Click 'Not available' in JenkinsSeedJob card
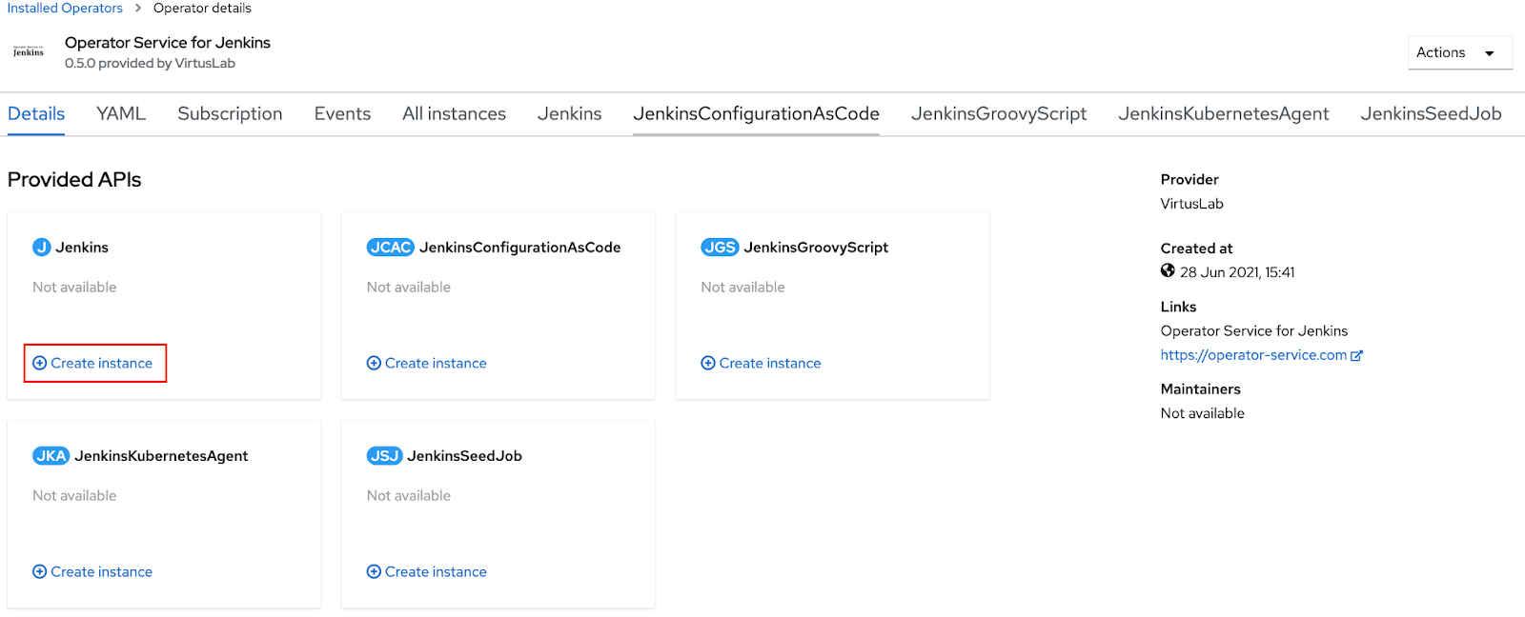The width and height of the screenshot is (1525, 617). pos(409,495)
